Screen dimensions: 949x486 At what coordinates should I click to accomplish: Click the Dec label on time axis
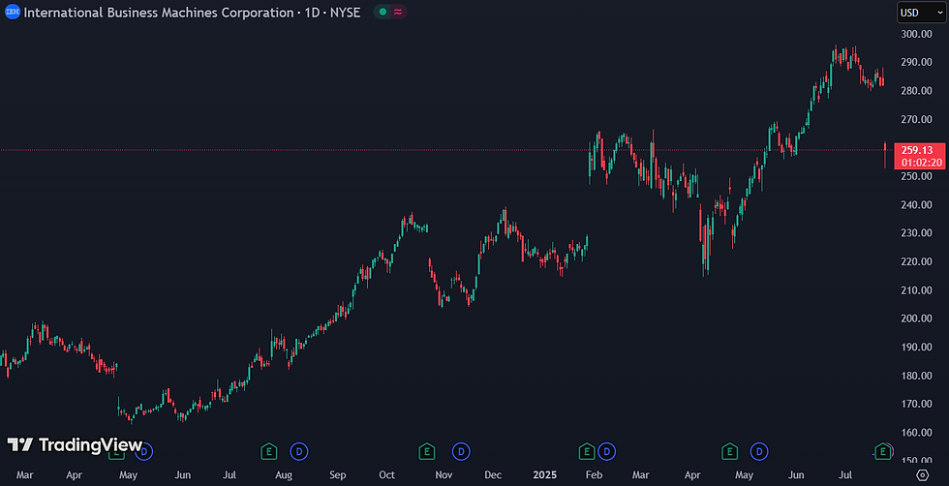(493, 475)
